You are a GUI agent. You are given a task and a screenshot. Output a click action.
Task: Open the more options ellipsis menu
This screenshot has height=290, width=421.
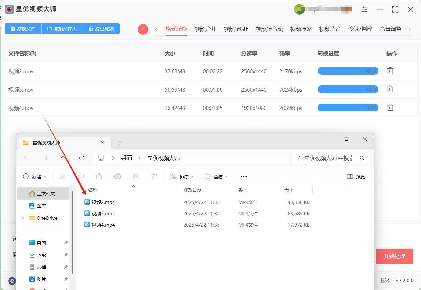(x=244, y=176)
